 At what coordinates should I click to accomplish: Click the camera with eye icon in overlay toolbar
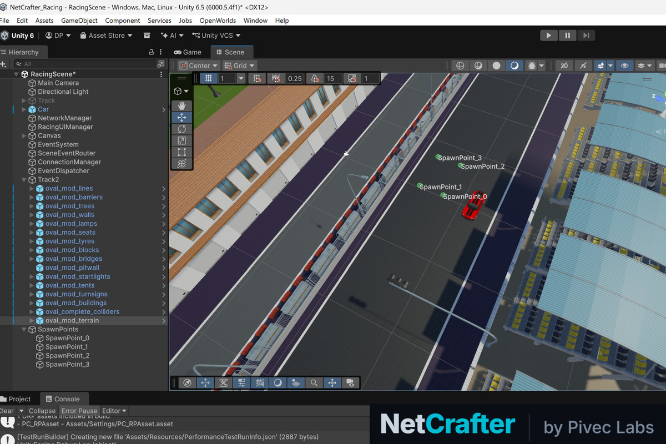coord(350,382)
